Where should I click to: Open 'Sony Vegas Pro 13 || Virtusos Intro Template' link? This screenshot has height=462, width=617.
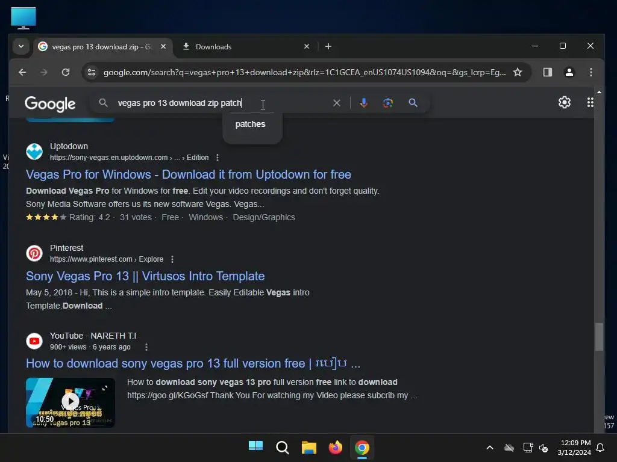pos(145,276)
